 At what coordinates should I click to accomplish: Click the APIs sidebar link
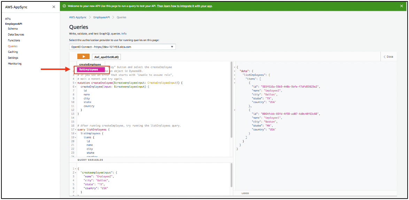(x=8, y=19)
